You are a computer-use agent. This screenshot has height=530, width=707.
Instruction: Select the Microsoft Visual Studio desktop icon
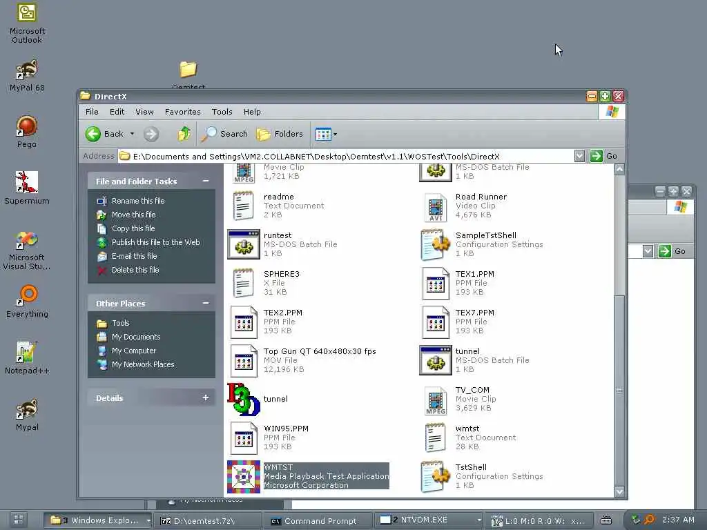(27, 249)
